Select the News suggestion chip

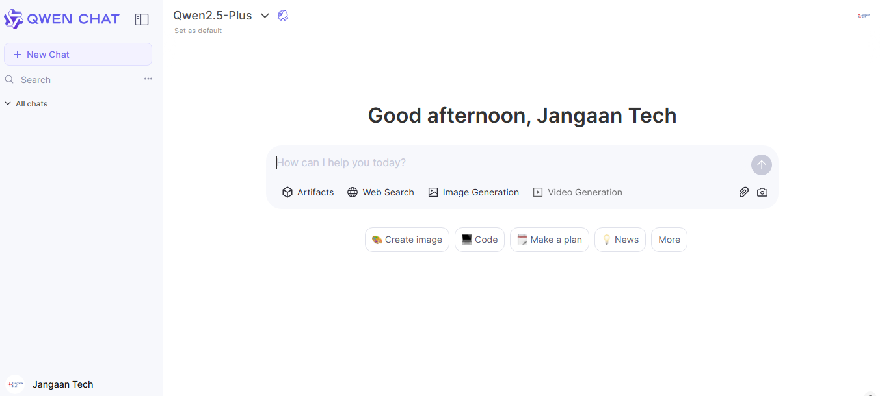coord(620,240)
